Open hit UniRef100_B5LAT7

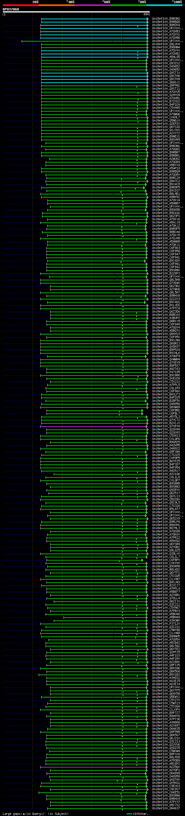point(166,509)
